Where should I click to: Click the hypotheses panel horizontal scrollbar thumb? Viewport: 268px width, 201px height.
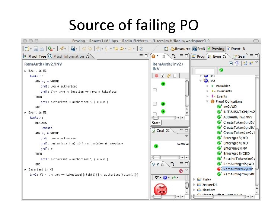(156, 118)
